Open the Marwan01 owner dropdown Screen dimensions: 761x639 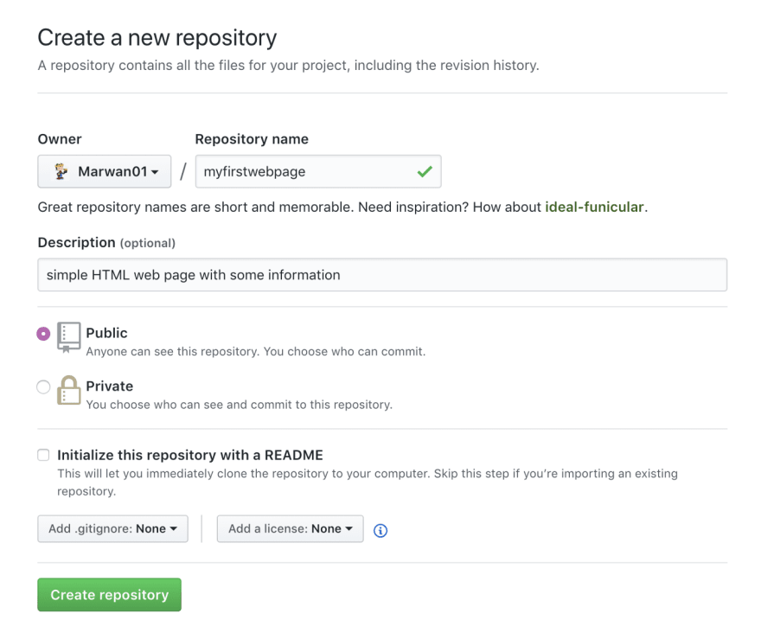105,171
